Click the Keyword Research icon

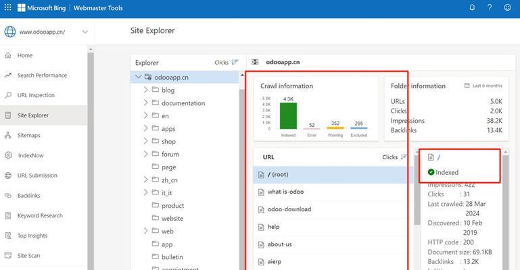pos(8,216)
